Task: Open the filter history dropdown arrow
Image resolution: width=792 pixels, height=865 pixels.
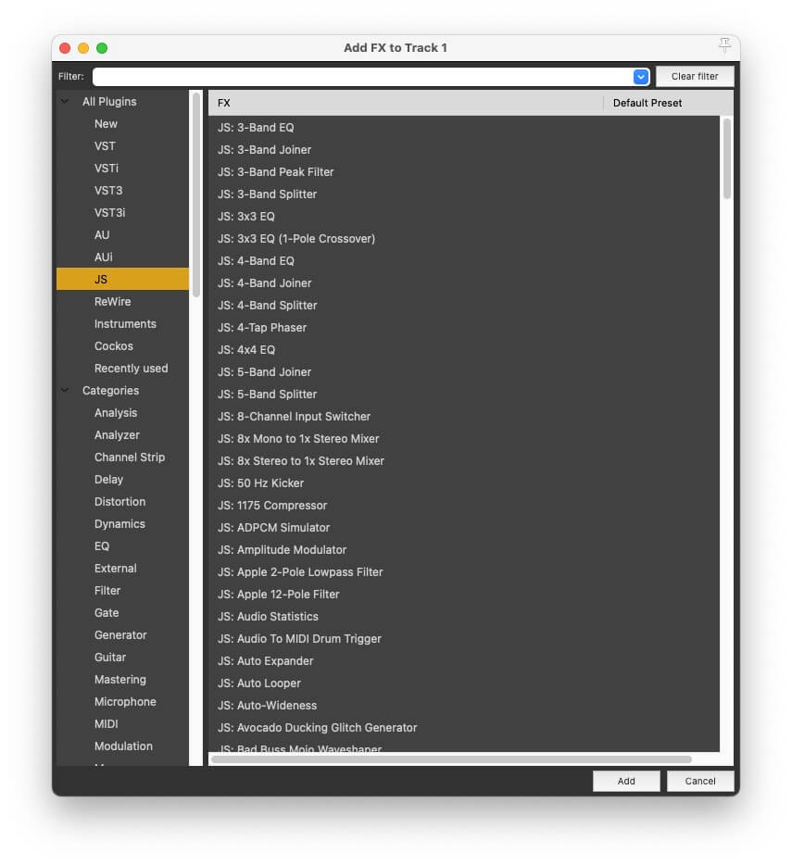Action: tap(640, 77)
